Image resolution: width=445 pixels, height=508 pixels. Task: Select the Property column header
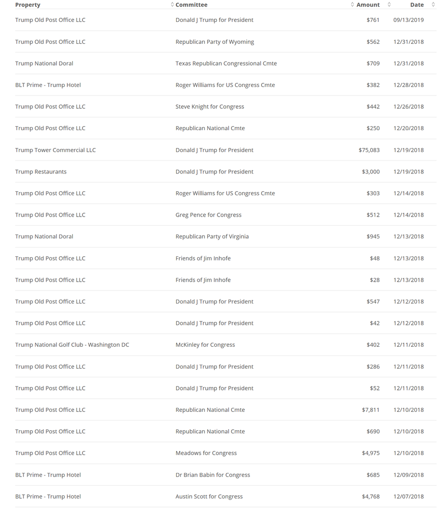pyautogui.click(x=27, y=5)
